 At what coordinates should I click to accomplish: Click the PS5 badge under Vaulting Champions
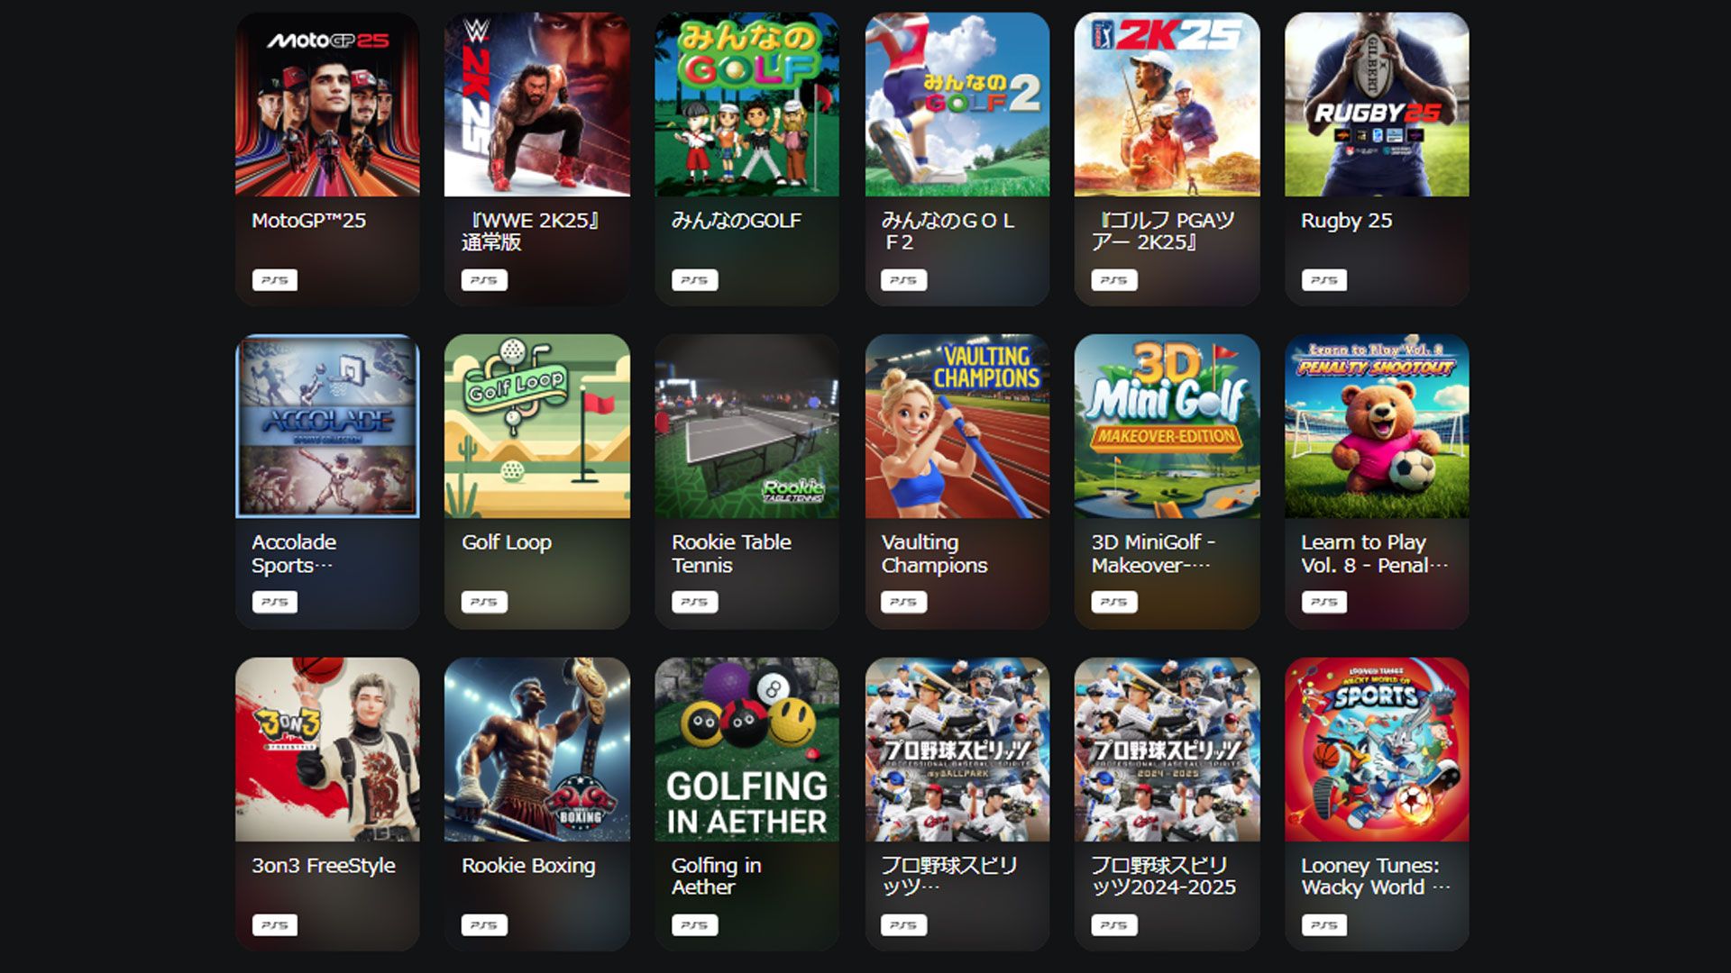[x=903, y=602]
